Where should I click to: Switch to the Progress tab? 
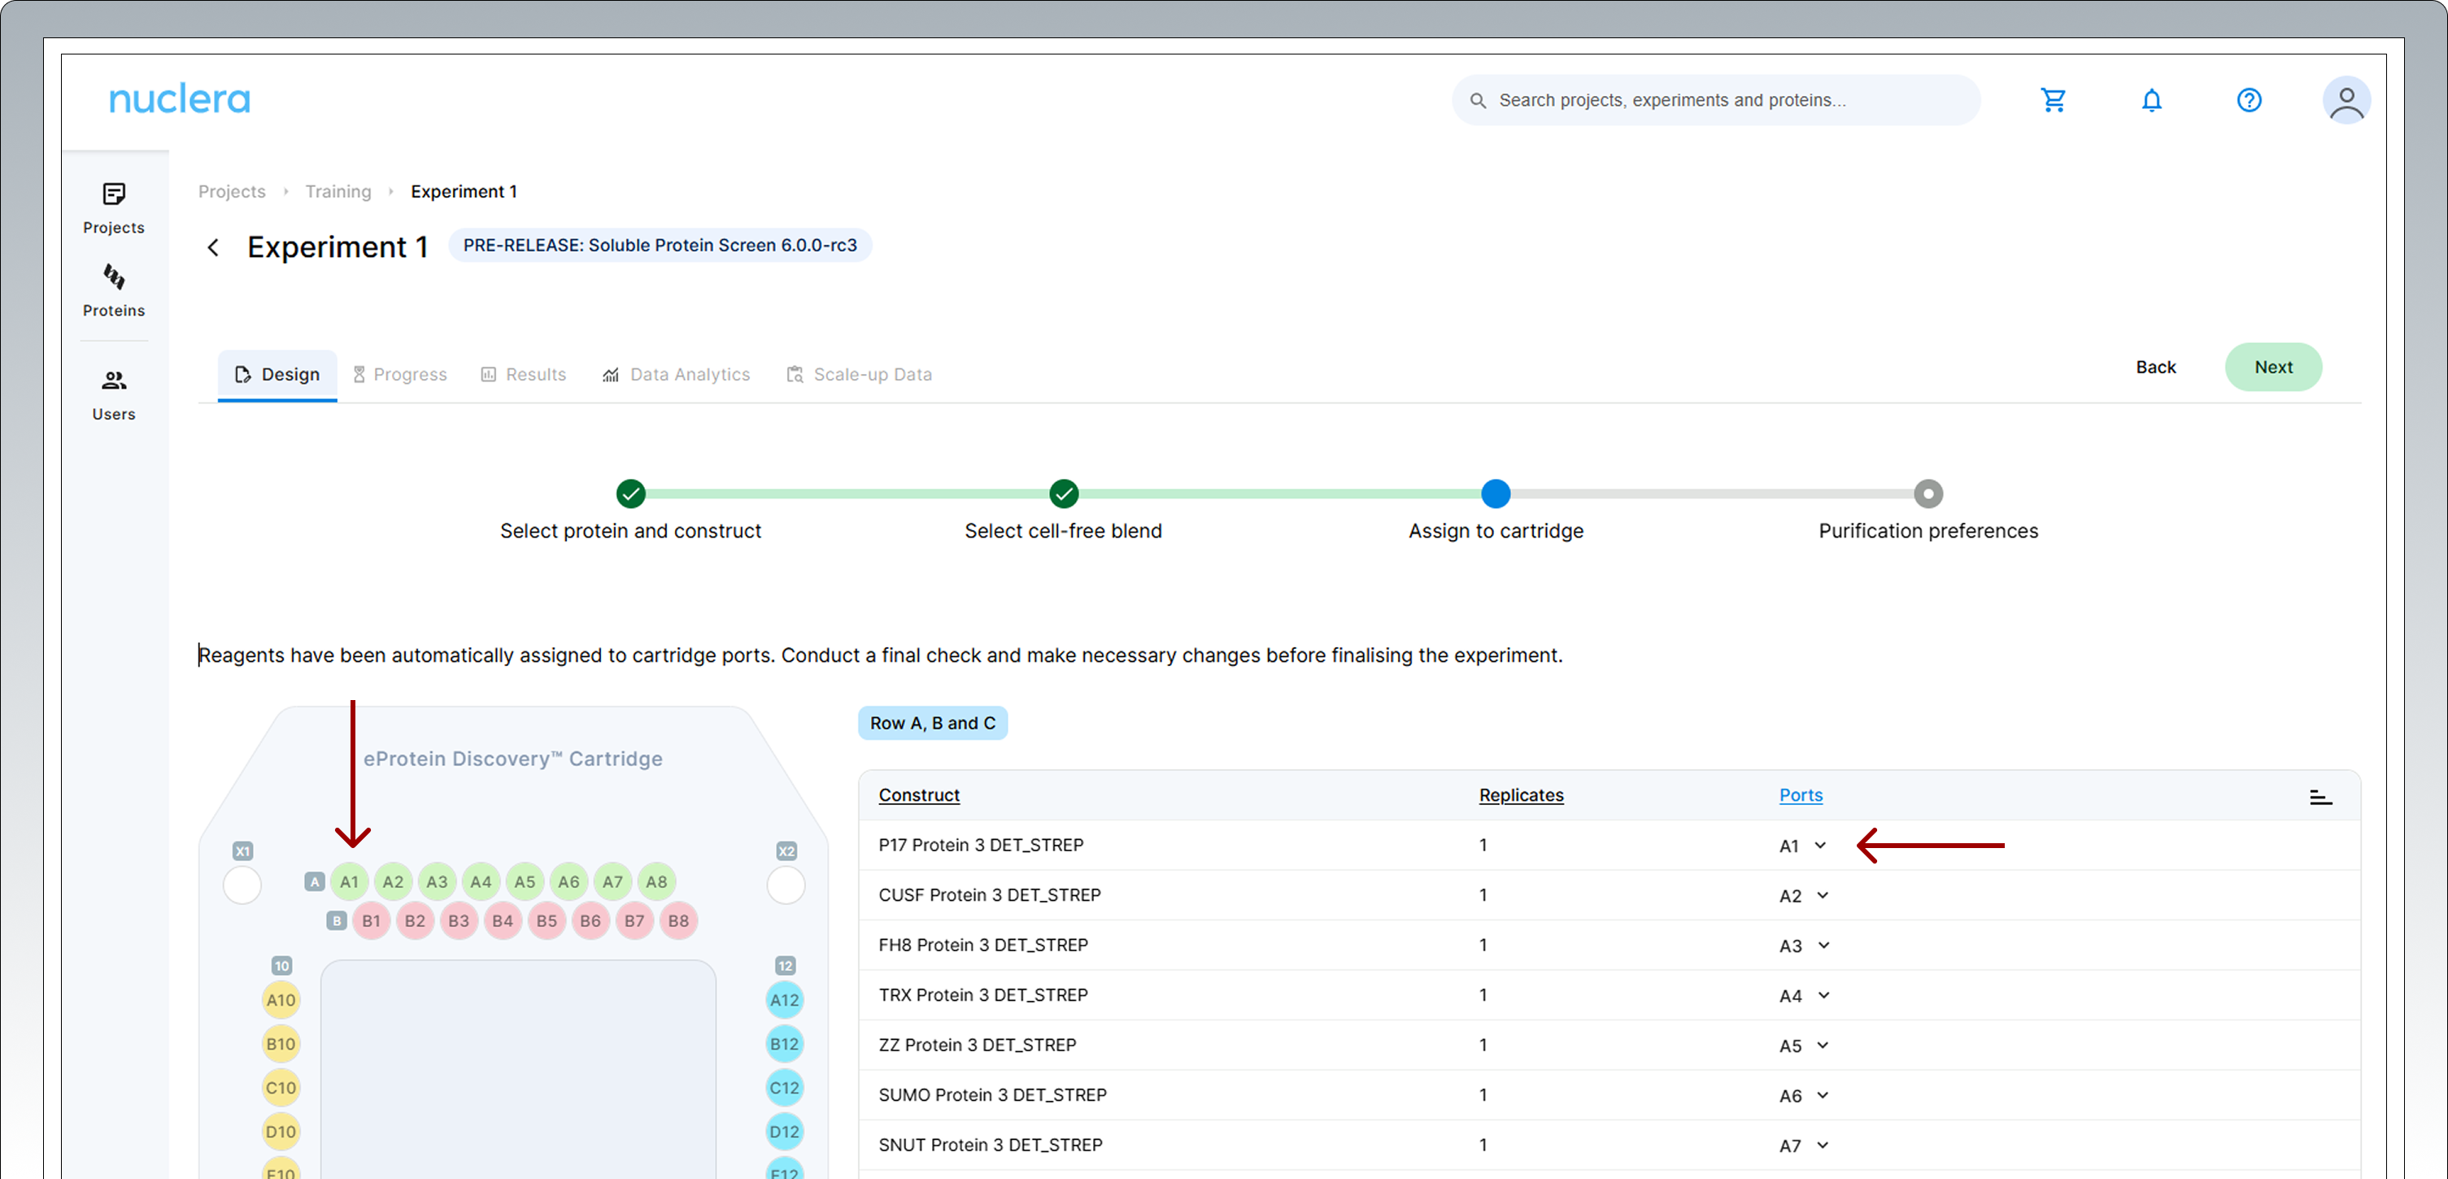coord(400,374)
